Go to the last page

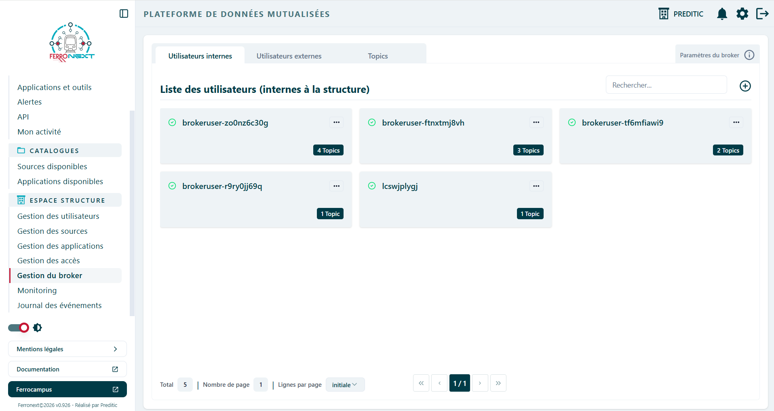coord(498,383)
